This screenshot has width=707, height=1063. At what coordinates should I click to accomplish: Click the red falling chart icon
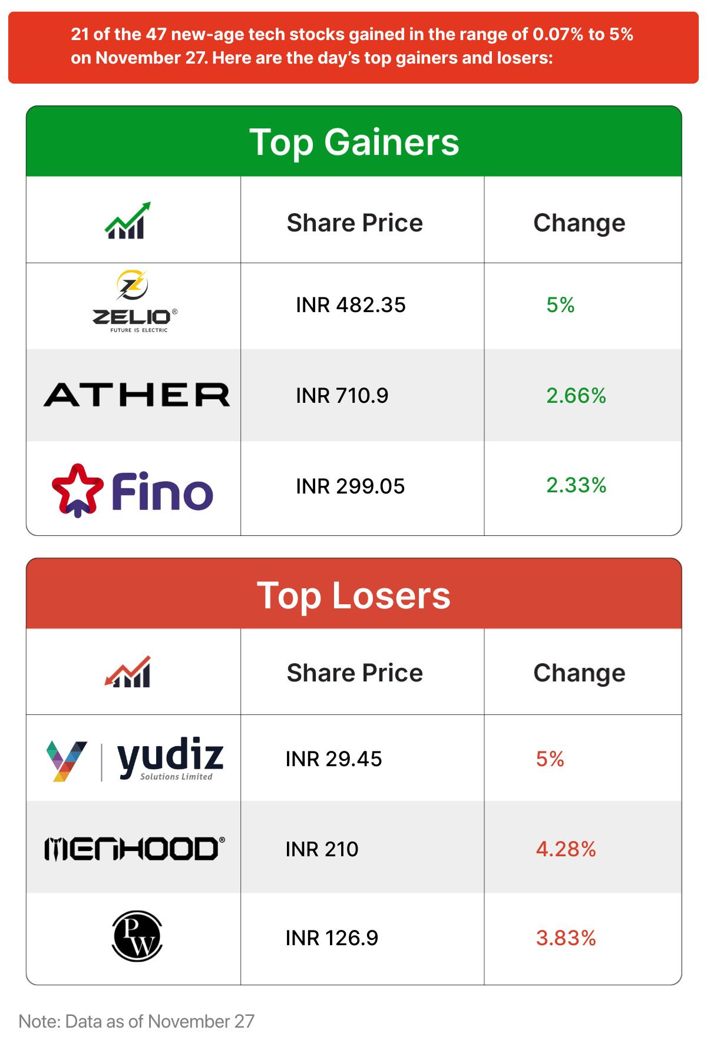coord(127,672)
